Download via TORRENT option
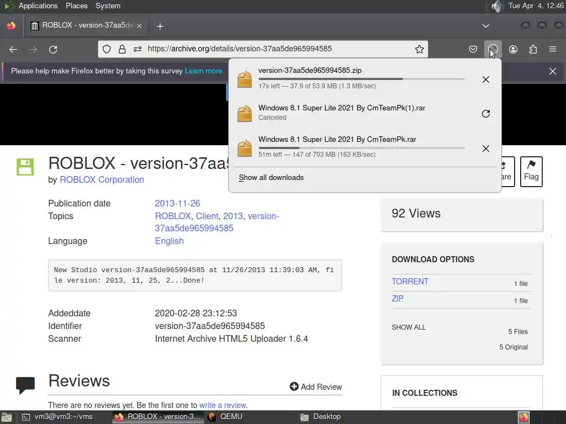 coord(410,282)
